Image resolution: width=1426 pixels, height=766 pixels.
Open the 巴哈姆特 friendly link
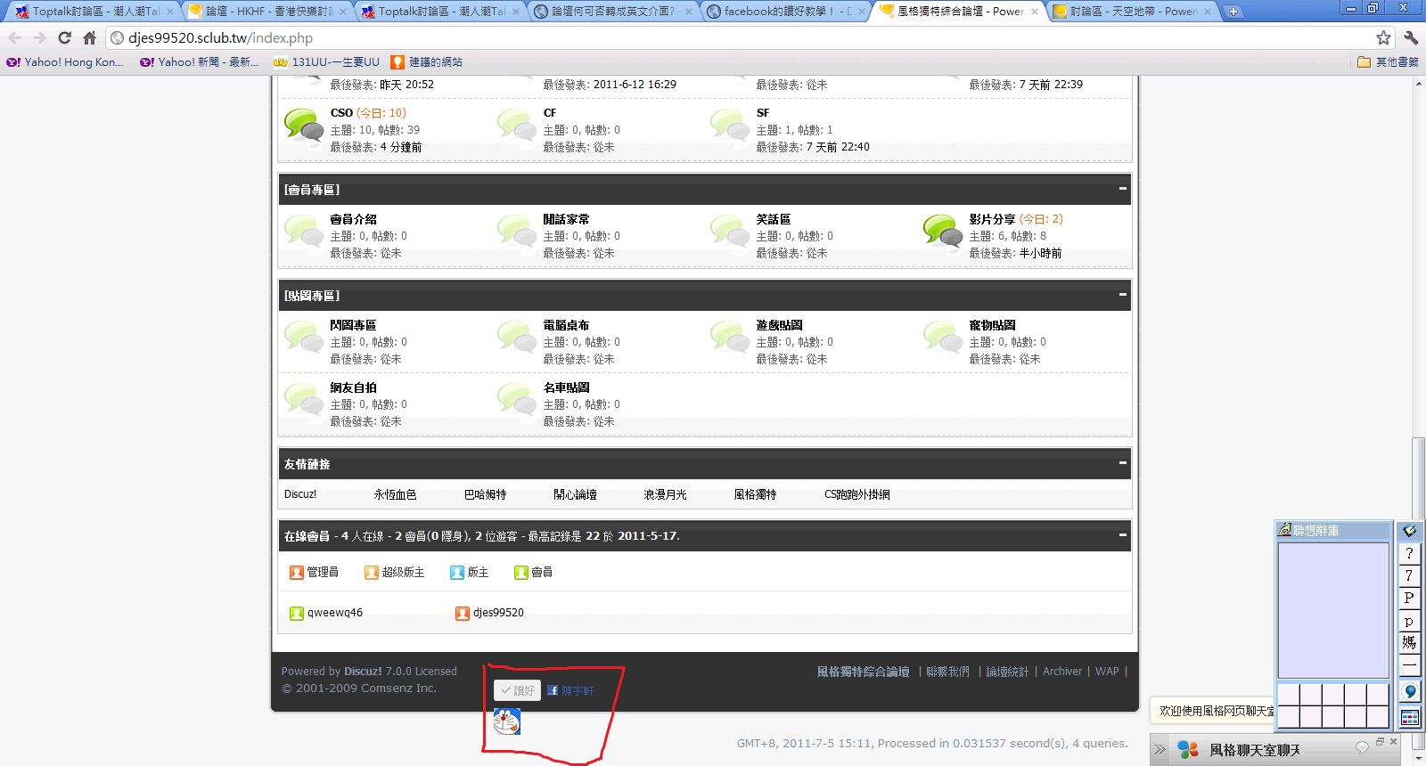[x=485, y=494]
